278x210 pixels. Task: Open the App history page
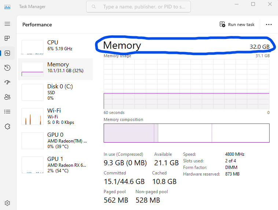7,67
